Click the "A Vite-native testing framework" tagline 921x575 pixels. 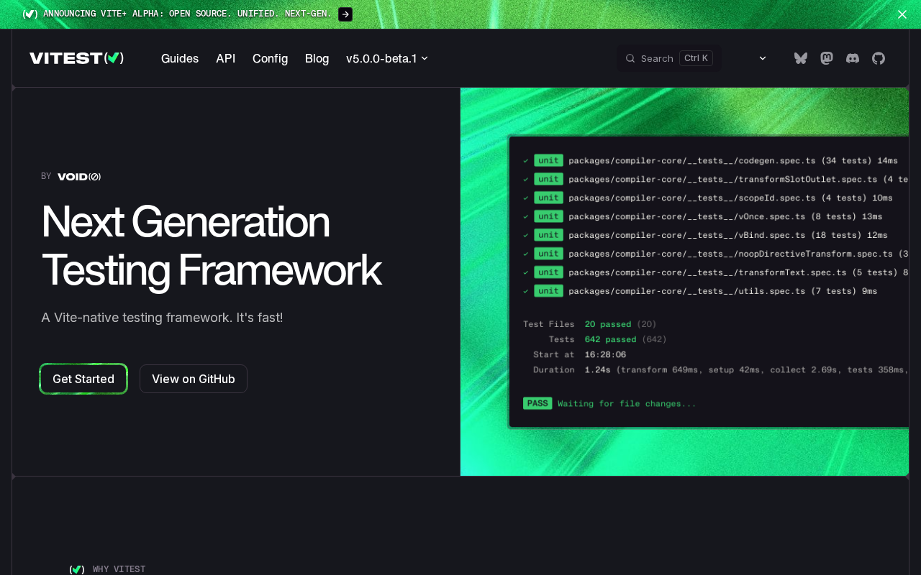[x=162, y=317]
